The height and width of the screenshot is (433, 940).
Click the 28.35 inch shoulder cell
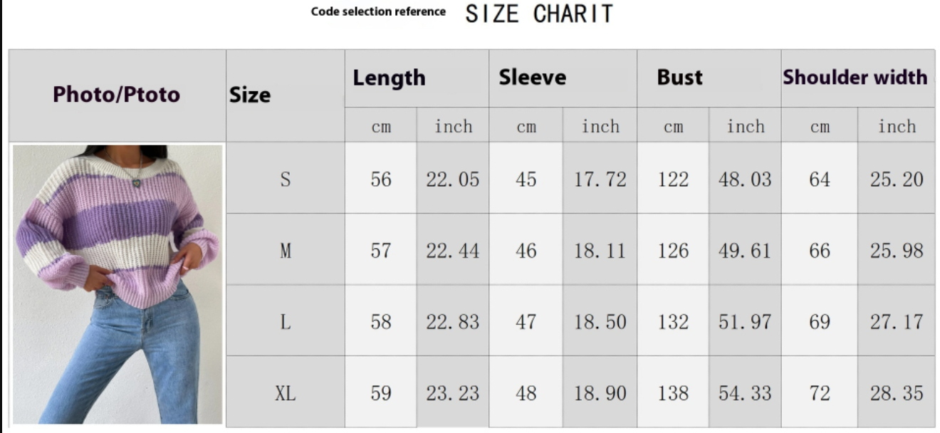897,392
